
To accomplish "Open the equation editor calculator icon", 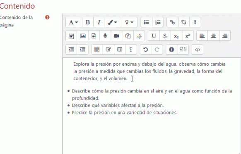I will (x=97, y=50).
